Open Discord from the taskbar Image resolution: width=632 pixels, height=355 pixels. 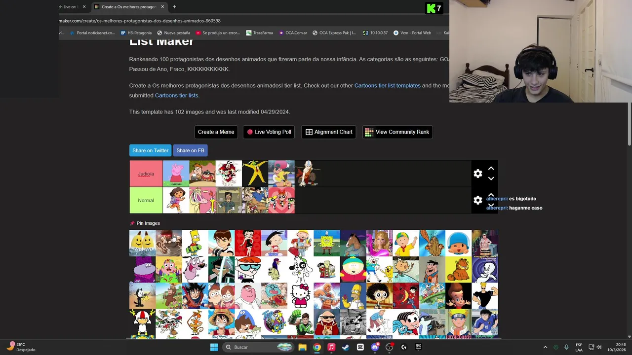(x=375, y=347)
